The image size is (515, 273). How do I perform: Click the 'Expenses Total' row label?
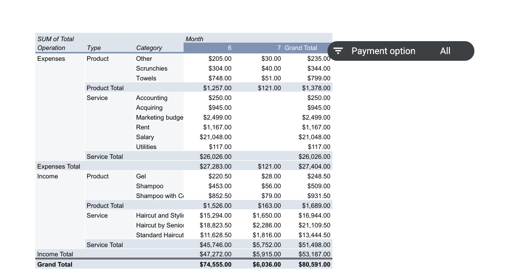coord(58,167)
